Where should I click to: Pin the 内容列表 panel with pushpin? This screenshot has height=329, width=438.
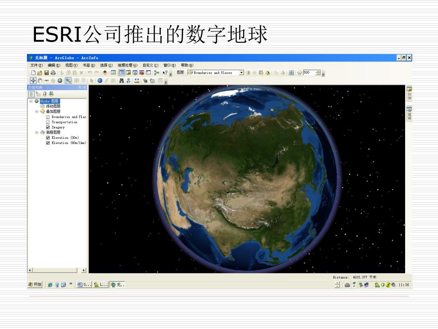click(x=80, y=87)
